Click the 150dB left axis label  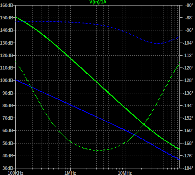click(7, 18)
